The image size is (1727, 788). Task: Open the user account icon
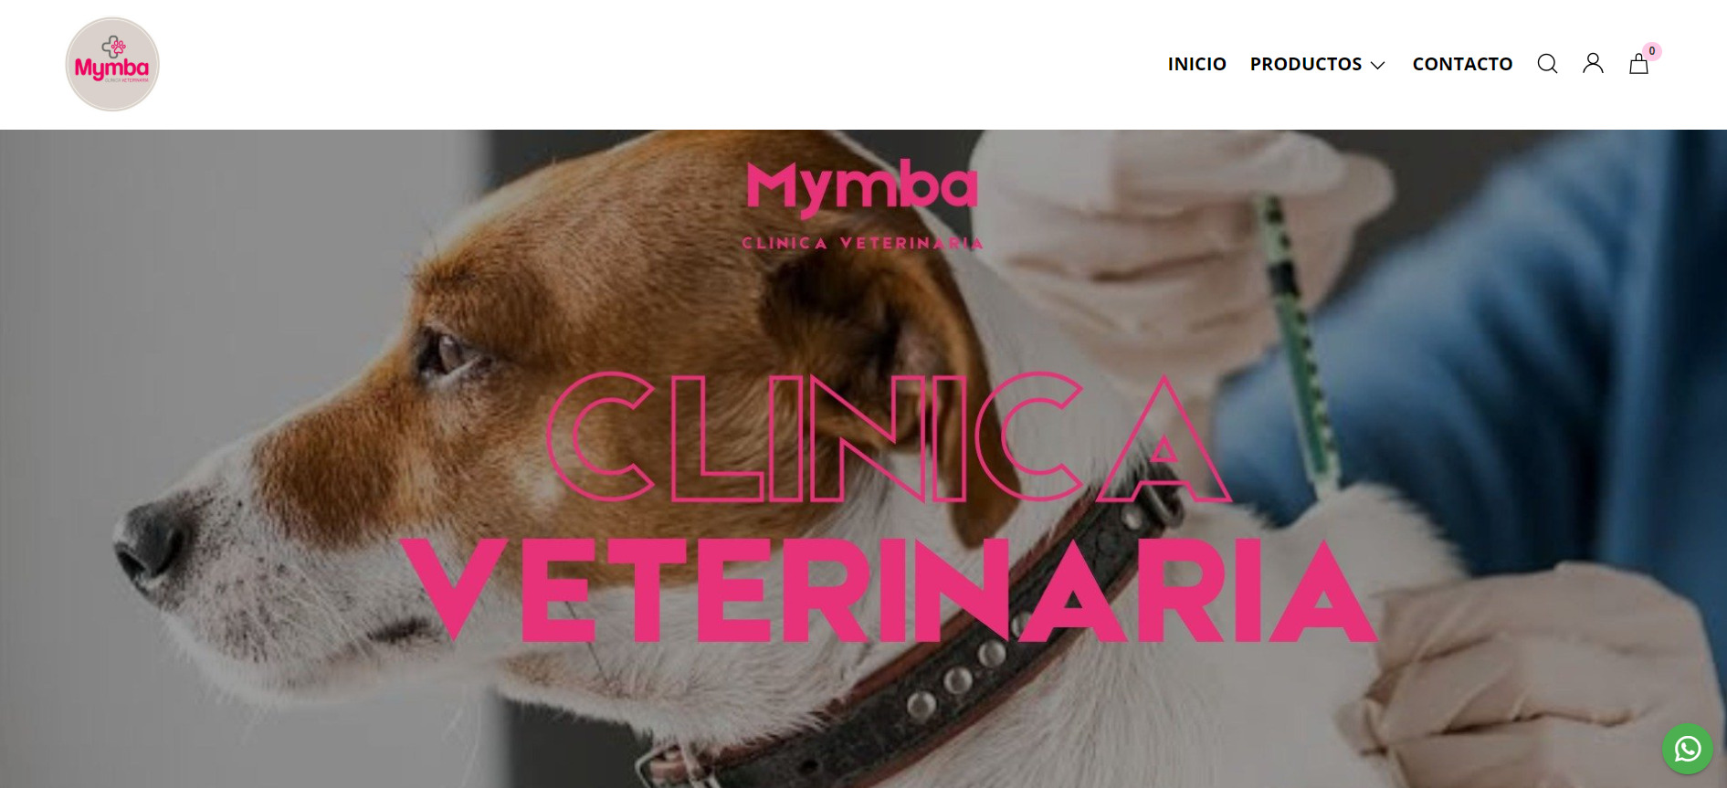click(1593, 63)
